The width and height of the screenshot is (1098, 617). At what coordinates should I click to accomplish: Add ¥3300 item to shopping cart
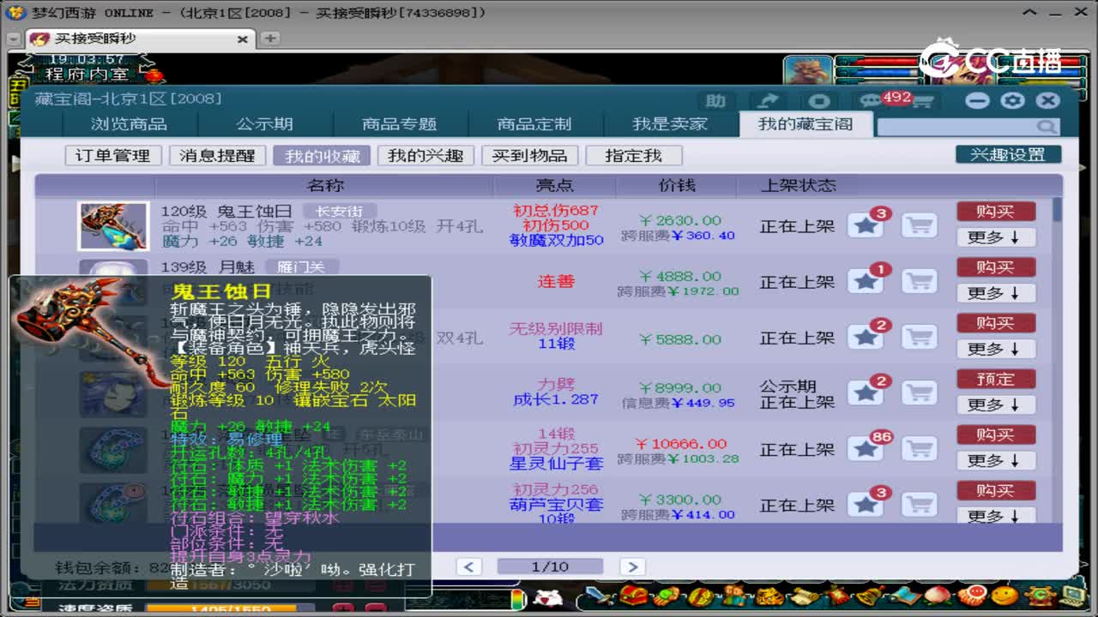919,505
